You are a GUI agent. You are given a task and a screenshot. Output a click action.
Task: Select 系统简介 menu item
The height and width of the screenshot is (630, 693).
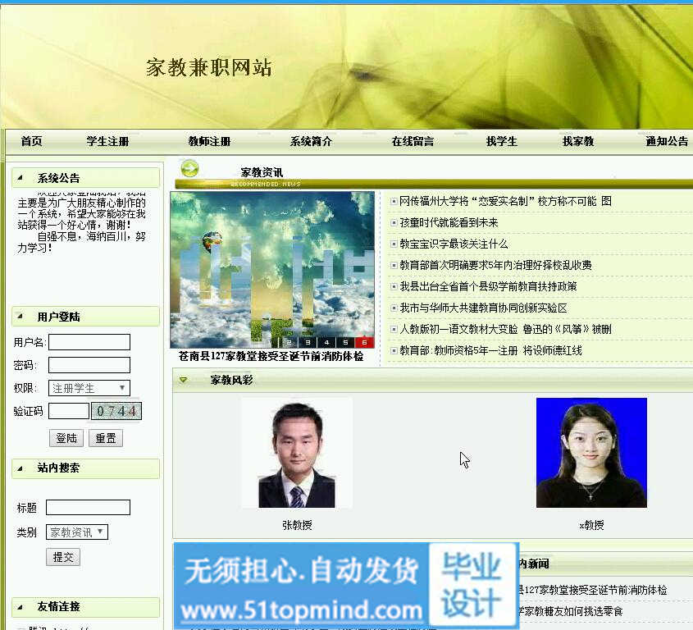311,141
